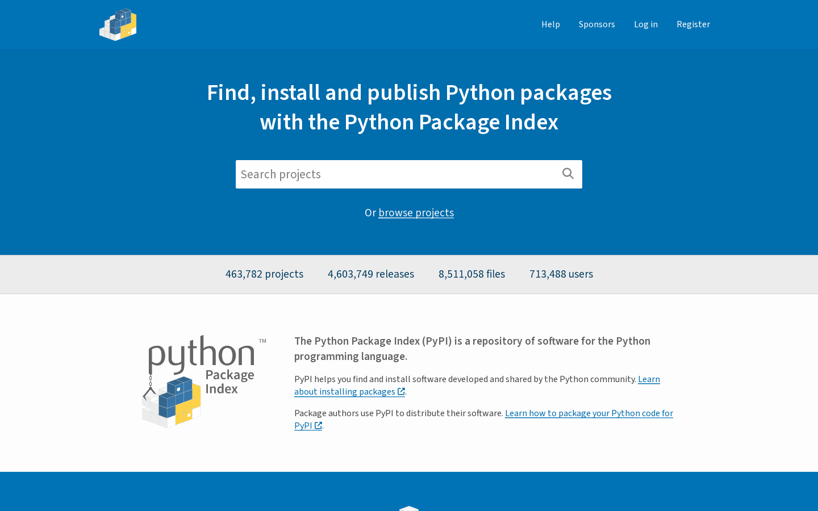
Task: Click the 463,782 projects statistic
Action: click(x=264, y=274)
